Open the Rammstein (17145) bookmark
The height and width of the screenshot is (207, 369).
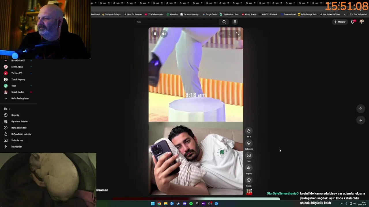(154, 14)
